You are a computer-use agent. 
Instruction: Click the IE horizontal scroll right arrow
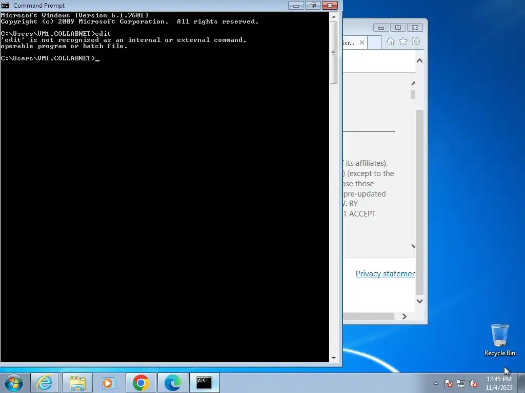pyautogui.click(x=404, y=316)
